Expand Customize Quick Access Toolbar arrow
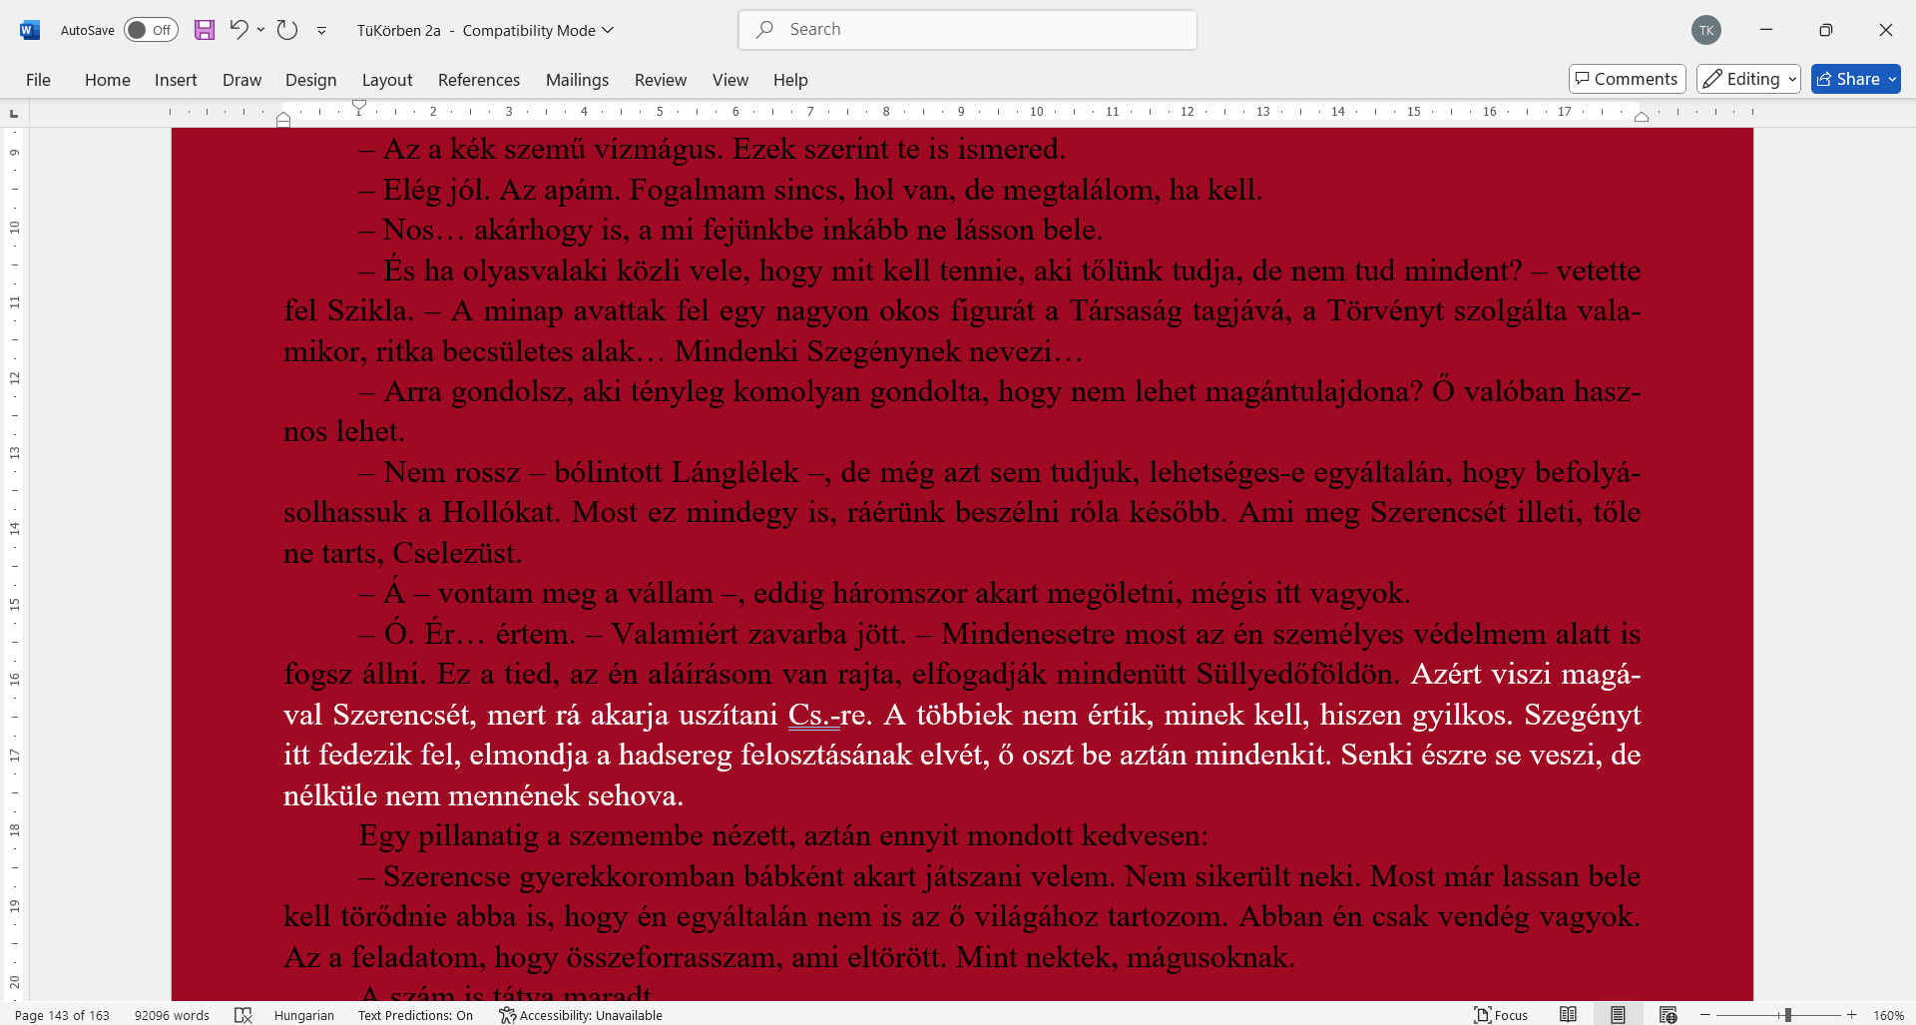This screenshot has height=1025, width=1916. click(x=321, y=31)
